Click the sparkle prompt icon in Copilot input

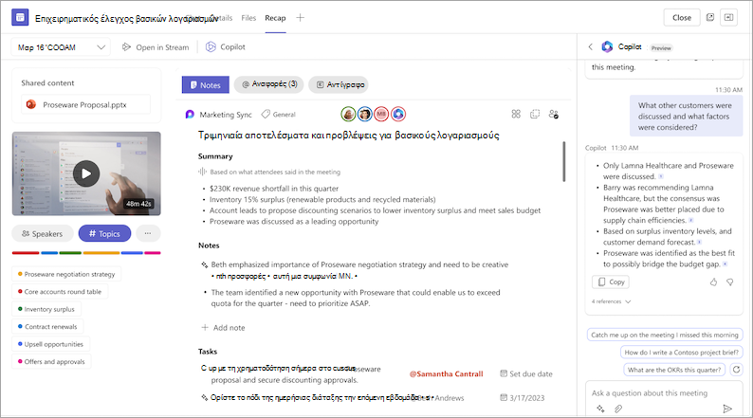pos(600,409)
